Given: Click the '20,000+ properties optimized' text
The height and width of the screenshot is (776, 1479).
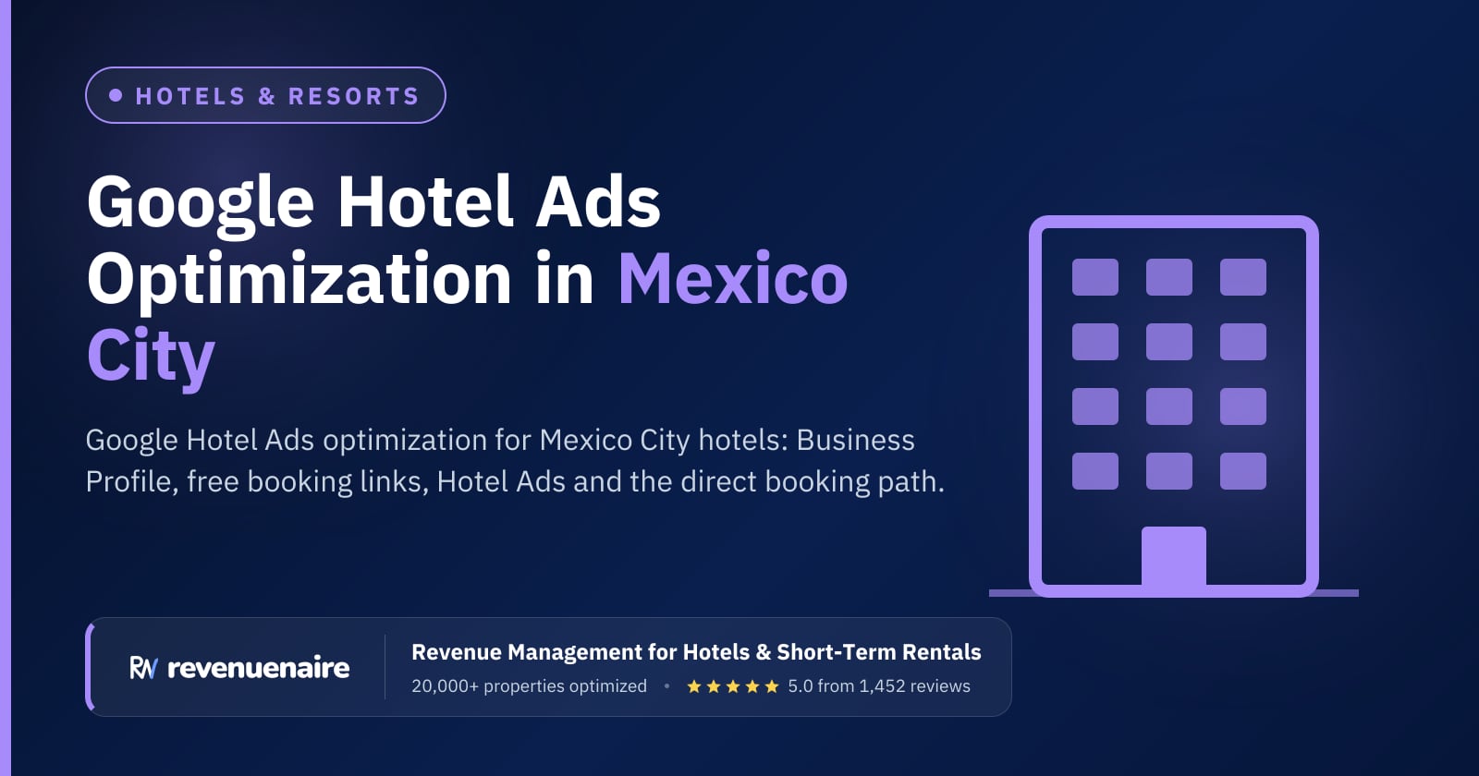Looking at the screenshot, I should [529, 686].
